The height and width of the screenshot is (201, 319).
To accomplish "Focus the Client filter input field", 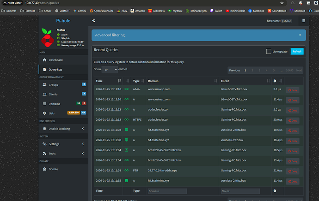I will 240,191.
